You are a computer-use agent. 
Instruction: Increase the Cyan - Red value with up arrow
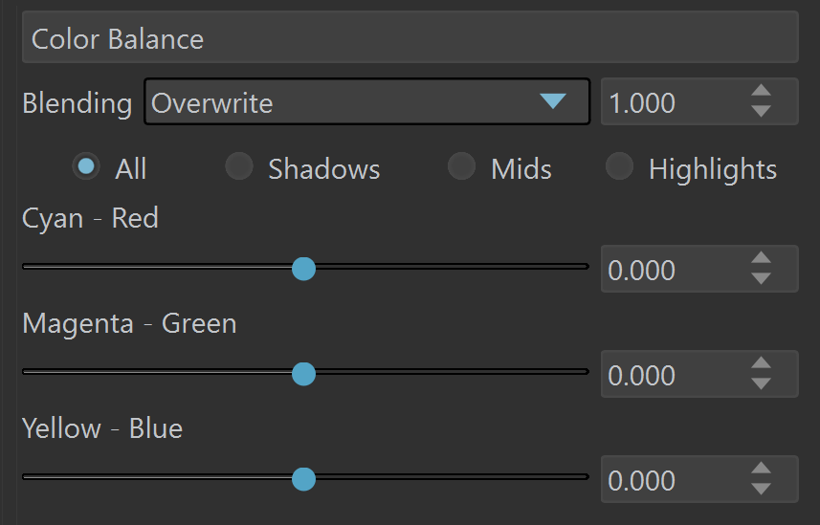coord(761,259)
